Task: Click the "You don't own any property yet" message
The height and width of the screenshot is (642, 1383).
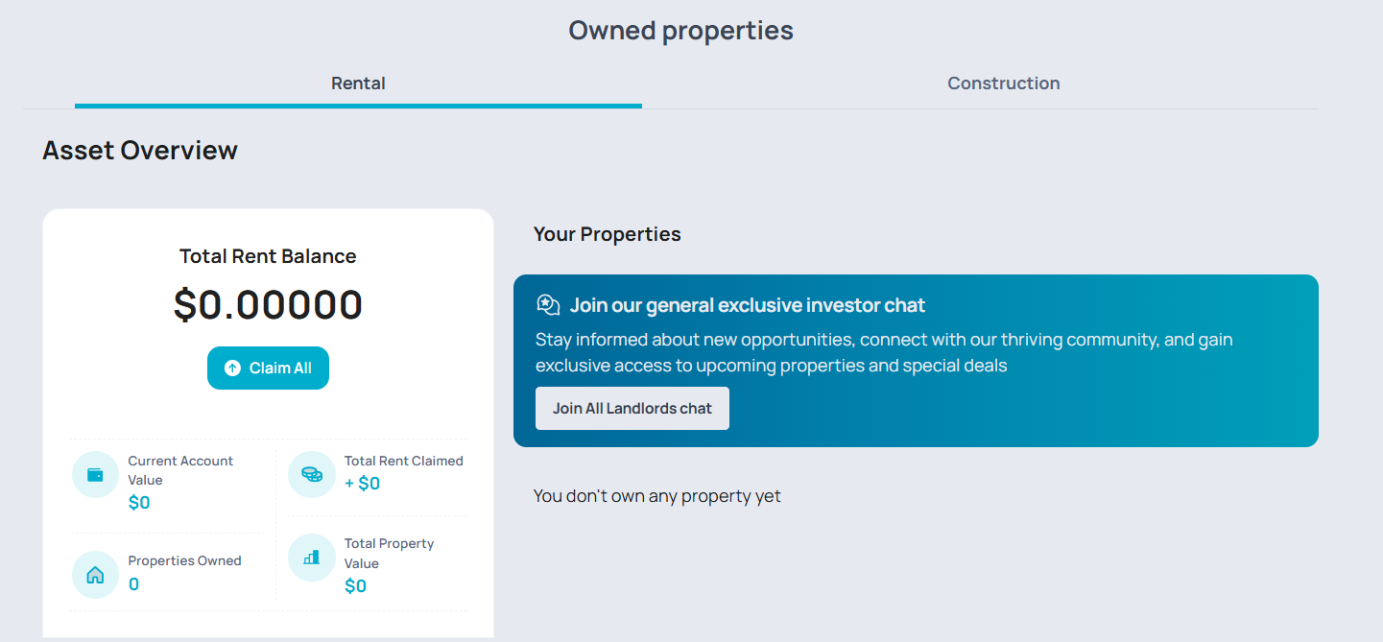Action: (656, 496)
